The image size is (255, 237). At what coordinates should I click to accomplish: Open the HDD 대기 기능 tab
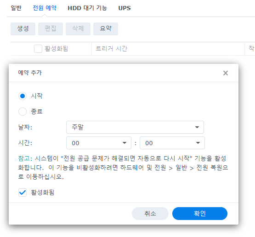point(87,8)
